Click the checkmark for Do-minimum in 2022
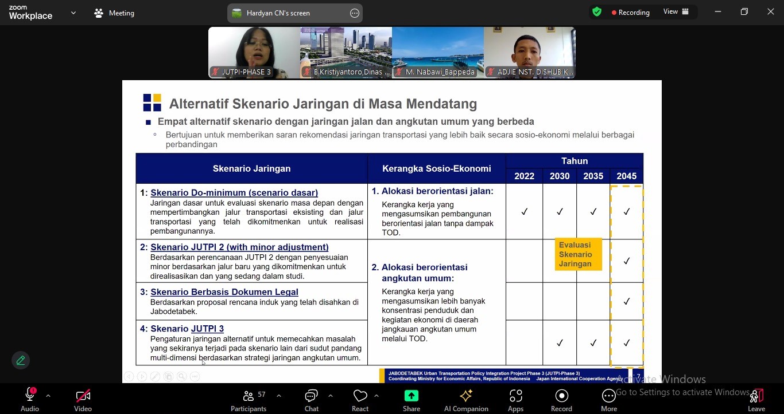The image size is (784, 414). pyautogui.click(x=525, y=211)
